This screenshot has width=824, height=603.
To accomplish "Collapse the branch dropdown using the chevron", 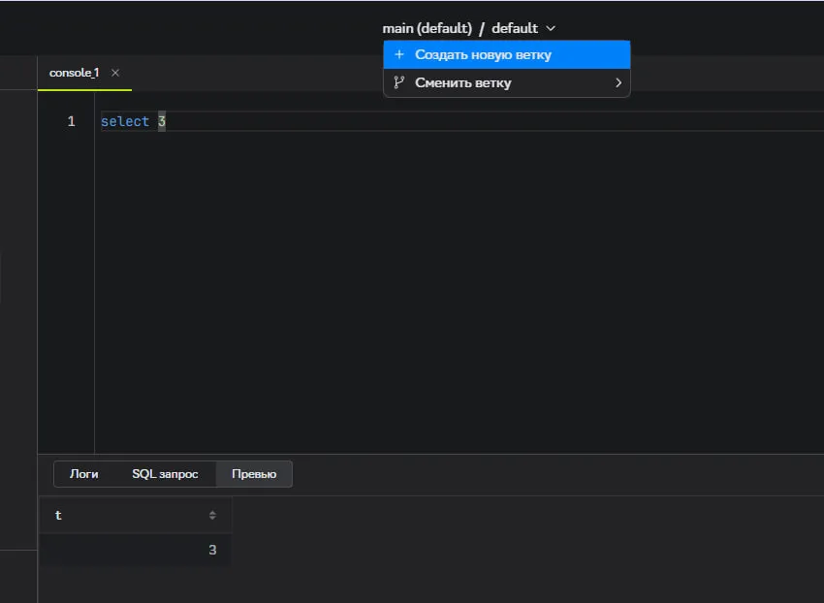I will click(x=552, y=29).
